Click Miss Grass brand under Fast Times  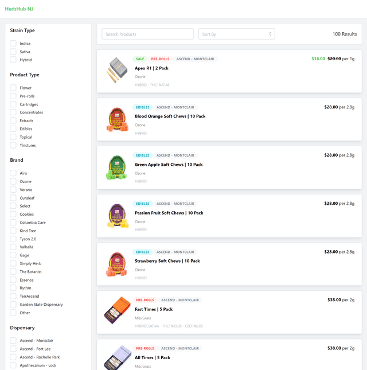click(143, 318)
